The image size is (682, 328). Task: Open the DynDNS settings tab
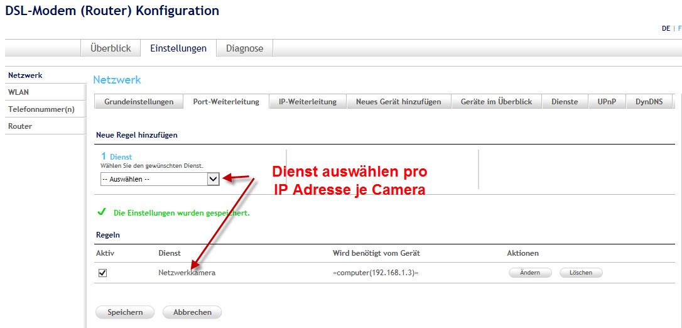coord(649,102)
